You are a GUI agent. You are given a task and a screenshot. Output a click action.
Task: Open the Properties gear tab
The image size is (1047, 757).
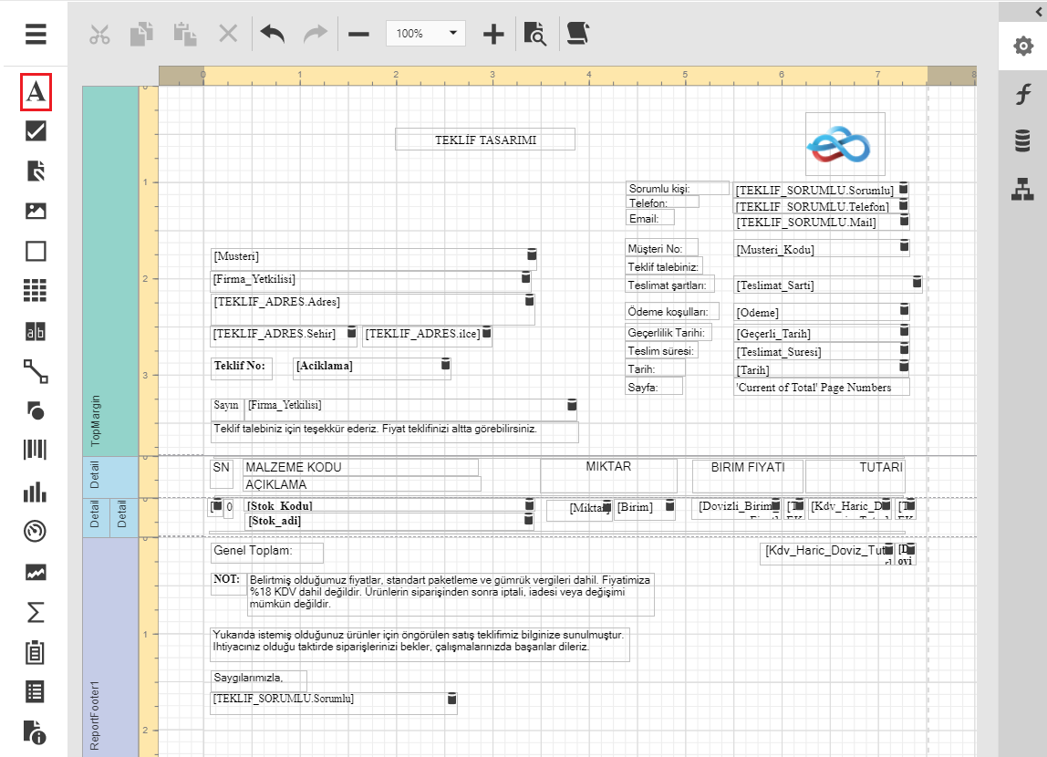1023,46
